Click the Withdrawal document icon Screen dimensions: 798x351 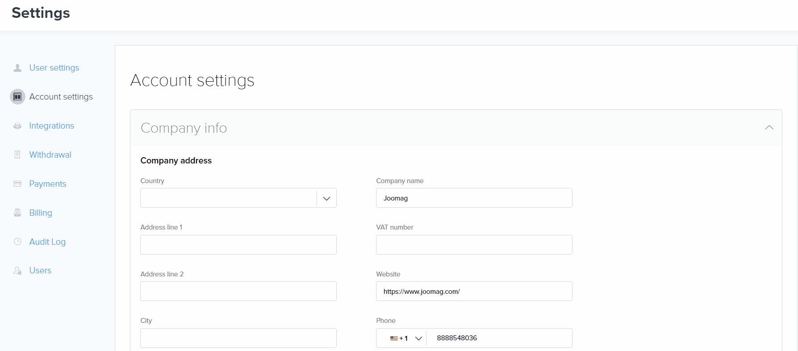click(x=17, y=155)
